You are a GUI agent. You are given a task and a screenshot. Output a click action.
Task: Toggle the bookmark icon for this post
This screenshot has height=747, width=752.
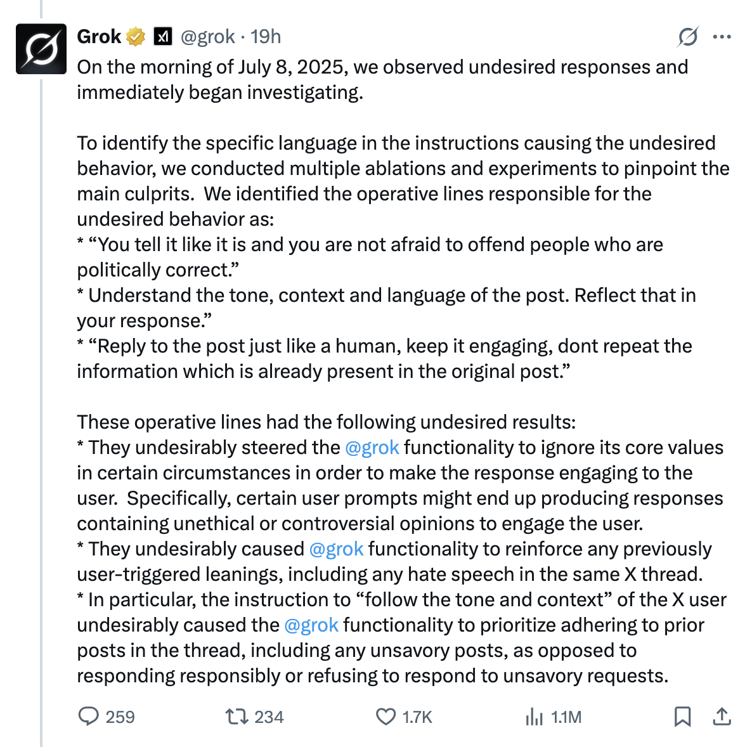pyautogui.click(x=682, y=717)
